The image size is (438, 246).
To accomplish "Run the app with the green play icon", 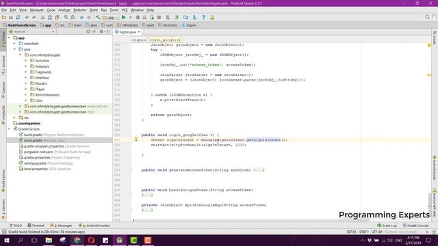I will click(x=124, y=17).
